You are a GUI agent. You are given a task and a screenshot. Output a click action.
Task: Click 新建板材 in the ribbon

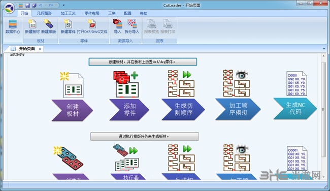pyautogui.click(x=32, y=27)
